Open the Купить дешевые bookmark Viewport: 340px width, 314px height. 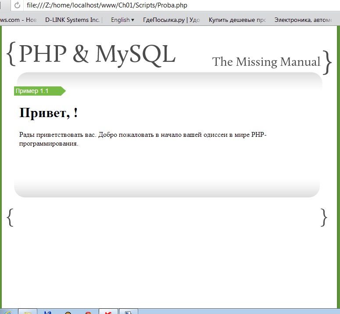[237, 20]
